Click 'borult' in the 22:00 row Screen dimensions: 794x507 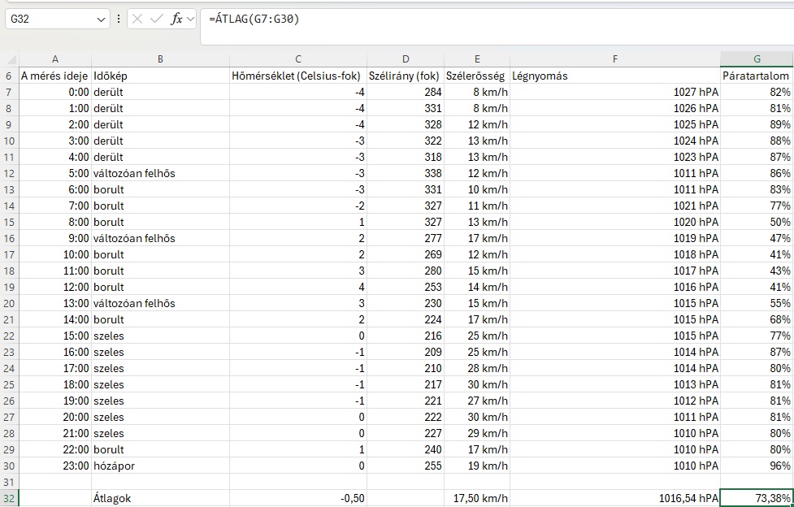pos(160,450)
